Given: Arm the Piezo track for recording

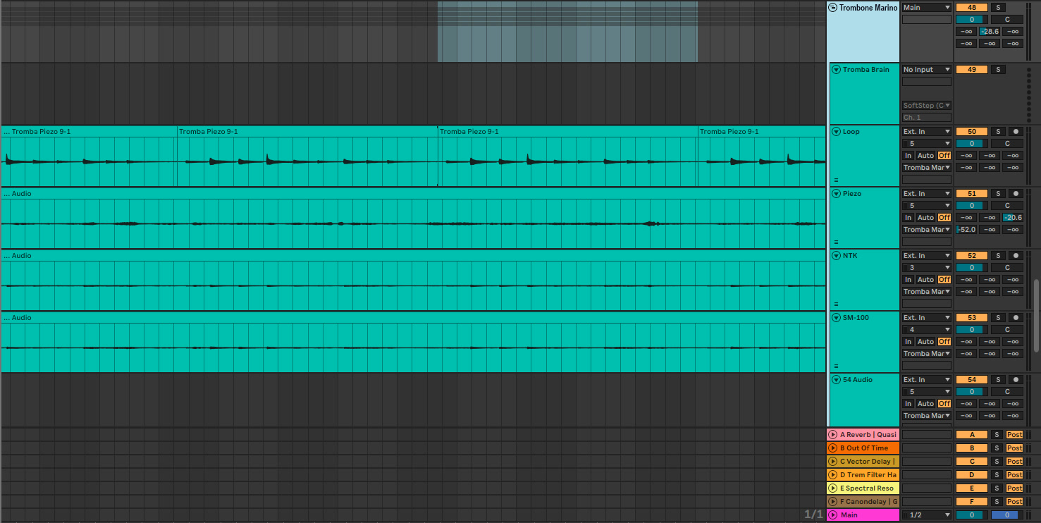Looking at the screenshot, I should 1015,194.
